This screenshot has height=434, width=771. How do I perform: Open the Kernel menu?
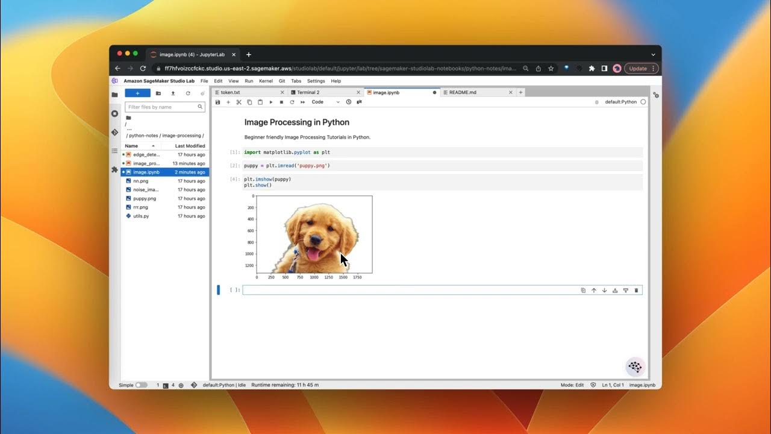[266, 81]
